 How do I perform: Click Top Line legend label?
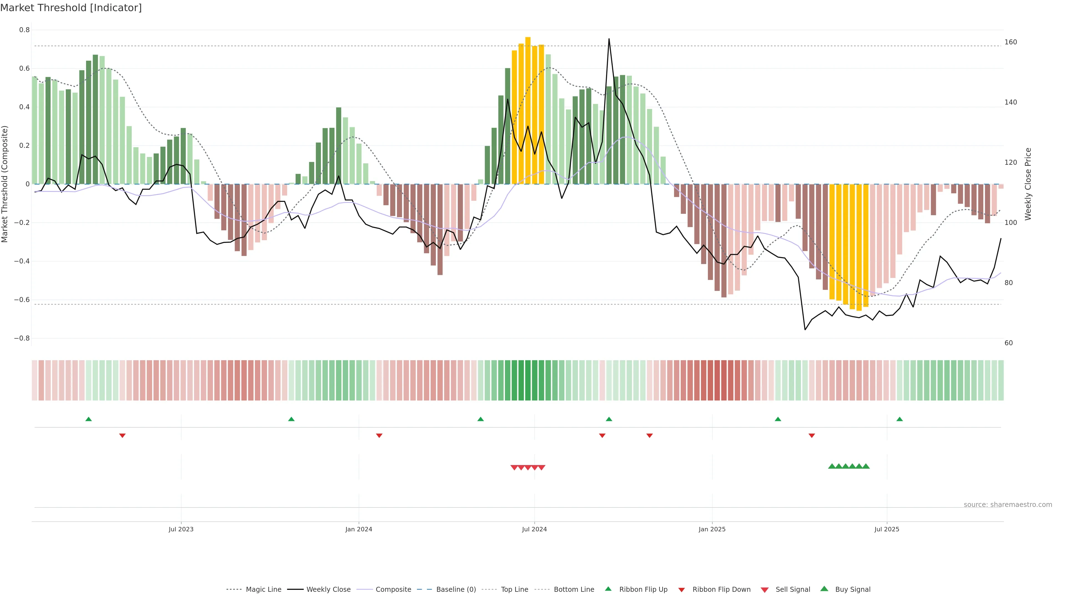click(x=514, y=590)
